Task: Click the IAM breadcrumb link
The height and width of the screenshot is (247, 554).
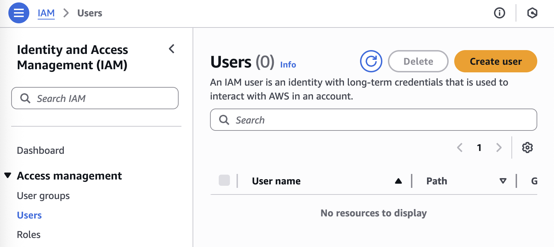Action: (x=46, y=13)
